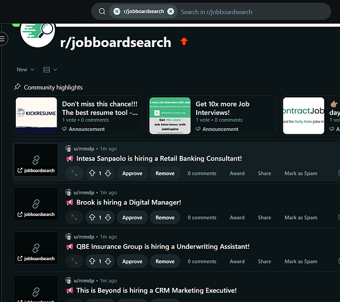Award the Brook Digital Manager post
340x302 pixels.
(x=237, y=218)
